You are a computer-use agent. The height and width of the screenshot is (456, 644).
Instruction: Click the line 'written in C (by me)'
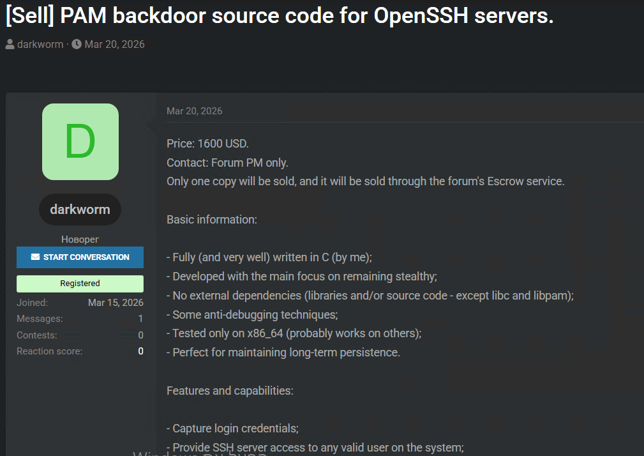click(269, 257)
